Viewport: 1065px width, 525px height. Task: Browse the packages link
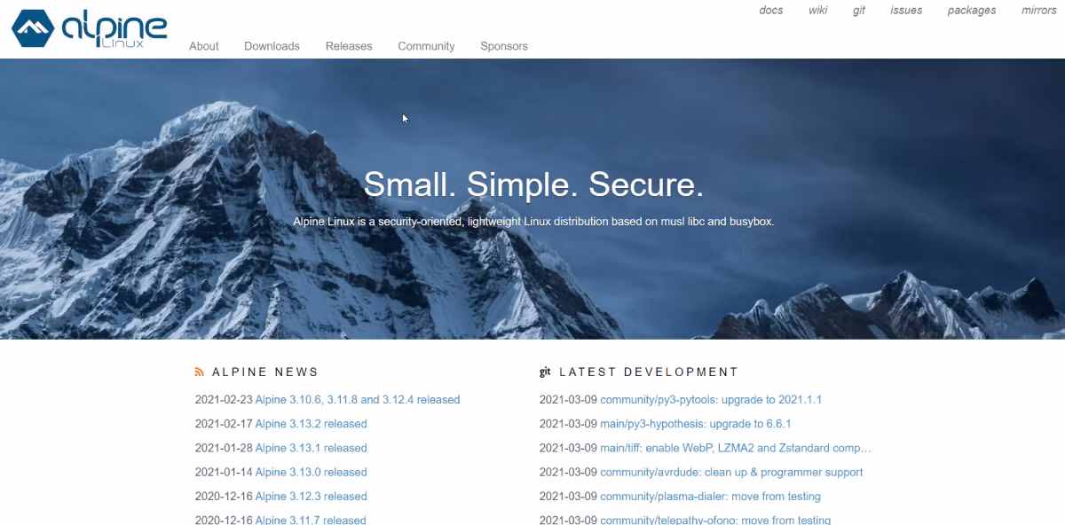coord(972,11)
